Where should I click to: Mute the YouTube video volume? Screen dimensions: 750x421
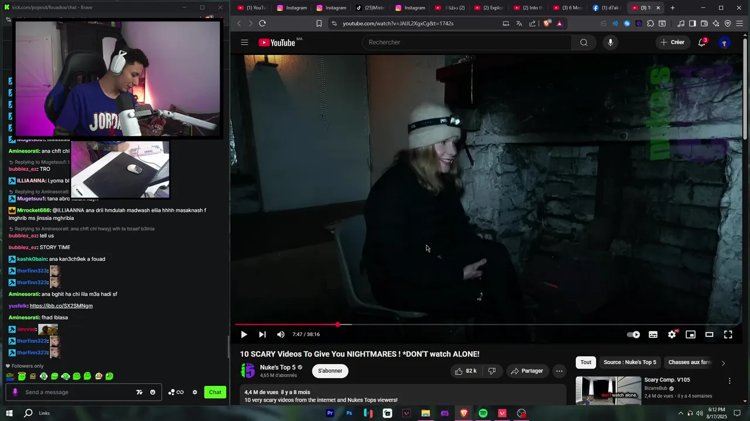click(281, 334)
